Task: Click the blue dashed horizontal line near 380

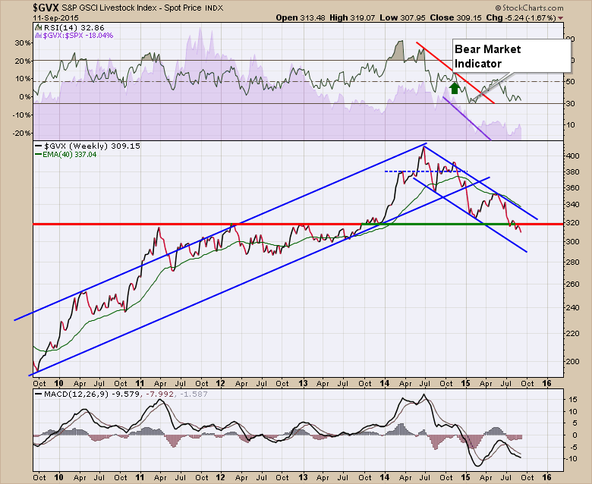Action: point(426,171)
